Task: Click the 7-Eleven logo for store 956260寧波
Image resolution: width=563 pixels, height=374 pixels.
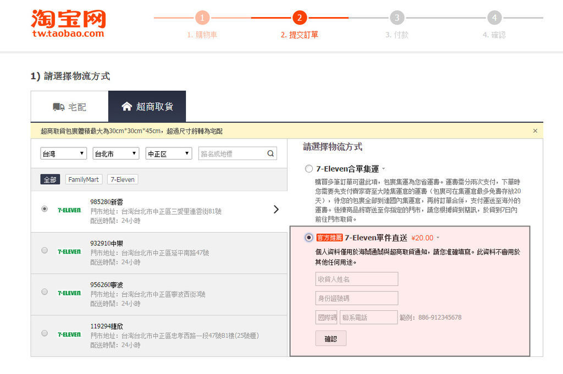Action: tap(69, 293)
